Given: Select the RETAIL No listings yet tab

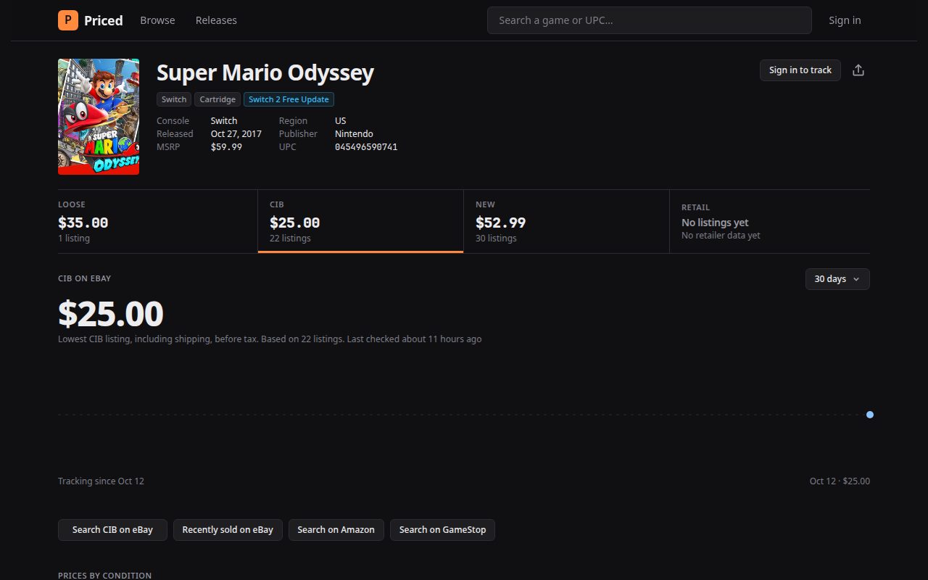Looking at the screenshot, I should click(x=770, y=221).
